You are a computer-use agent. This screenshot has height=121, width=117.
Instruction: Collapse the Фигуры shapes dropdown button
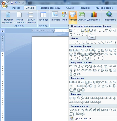click(73, 17)
